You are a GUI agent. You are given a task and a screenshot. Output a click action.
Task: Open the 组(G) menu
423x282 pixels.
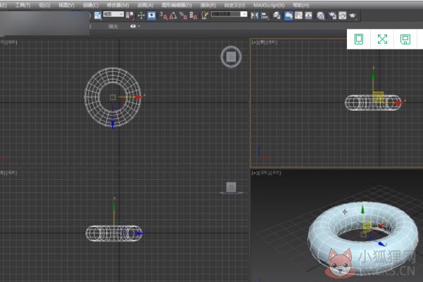tap(44, 5)
